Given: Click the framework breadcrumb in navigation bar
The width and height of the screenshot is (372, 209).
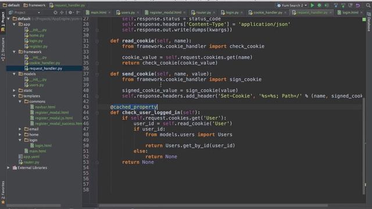Looking at the screenshot, I should [34, 5].
